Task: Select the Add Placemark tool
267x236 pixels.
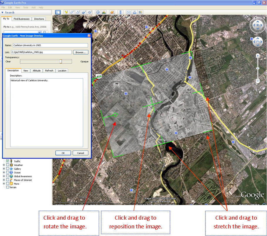Action: coord(66,12)
